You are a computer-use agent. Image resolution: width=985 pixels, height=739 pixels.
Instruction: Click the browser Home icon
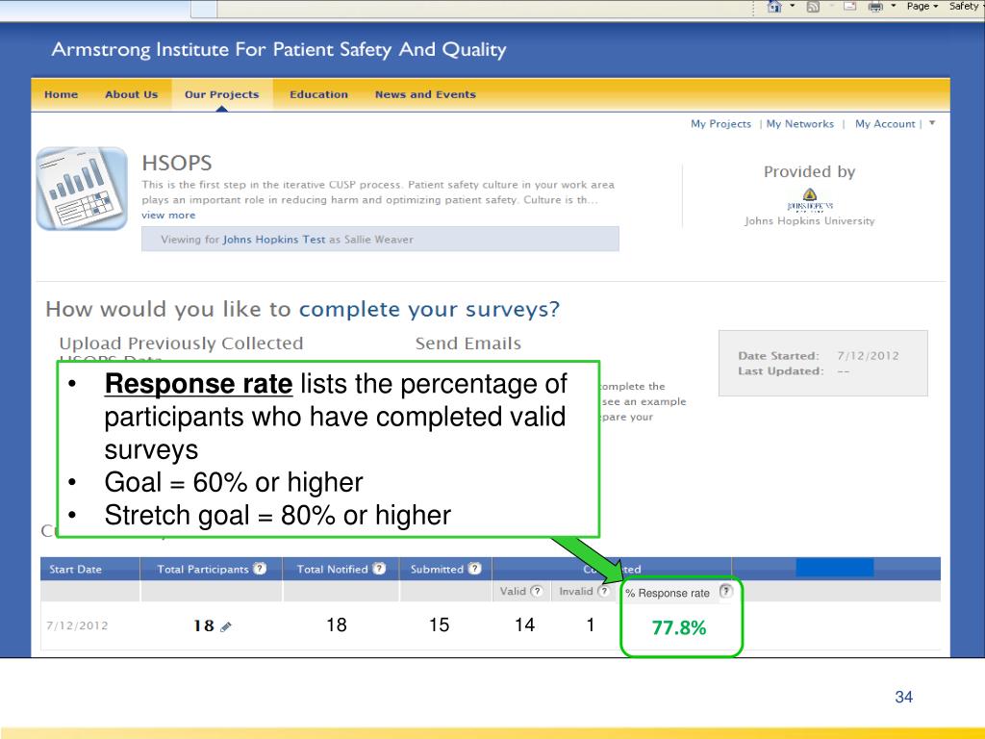pos(774,7)
